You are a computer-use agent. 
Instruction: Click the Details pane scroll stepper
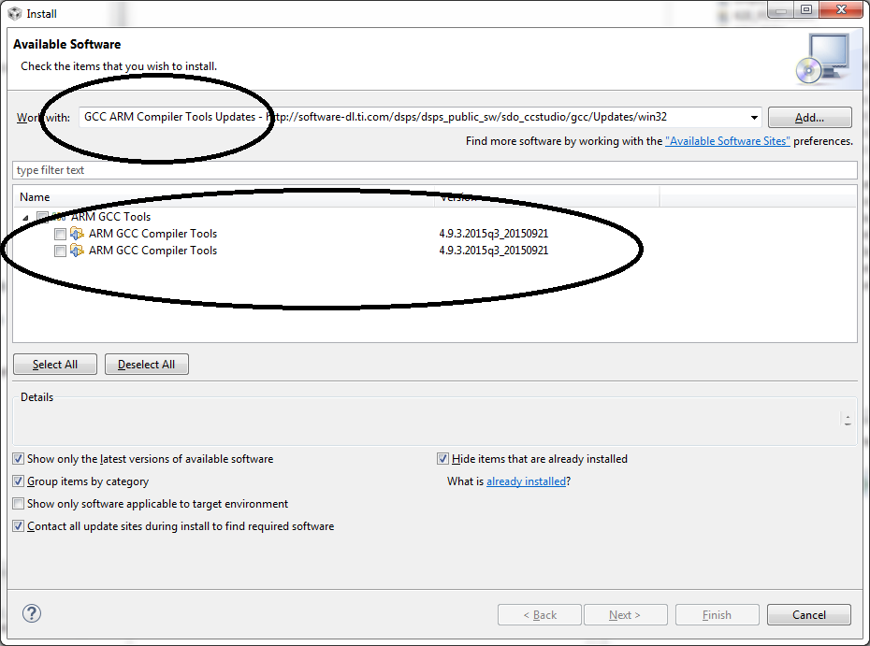[848, 421]
